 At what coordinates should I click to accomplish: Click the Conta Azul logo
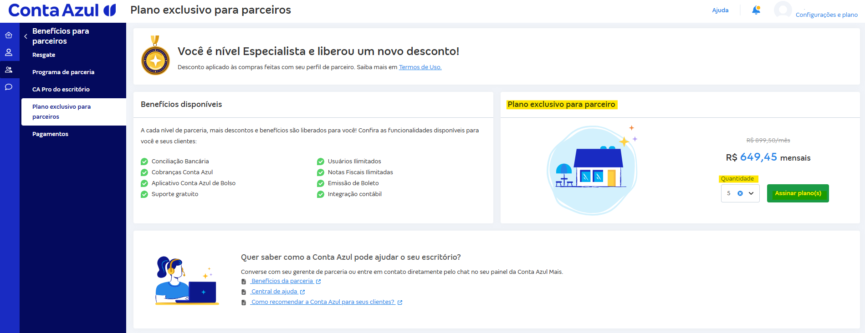click(62, 10)
